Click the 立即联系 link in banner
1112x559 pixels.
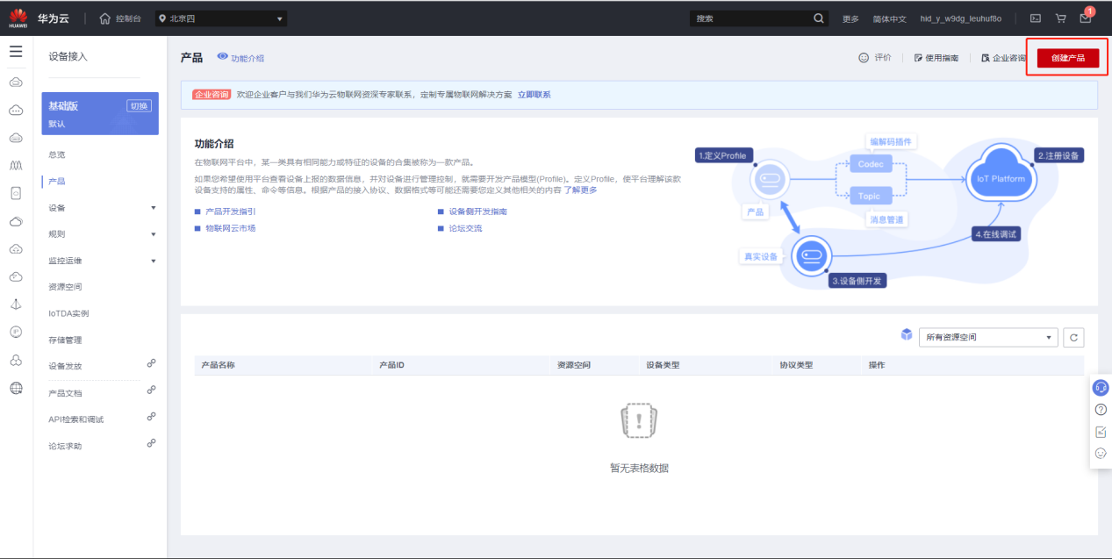click(x=534, y=95)
